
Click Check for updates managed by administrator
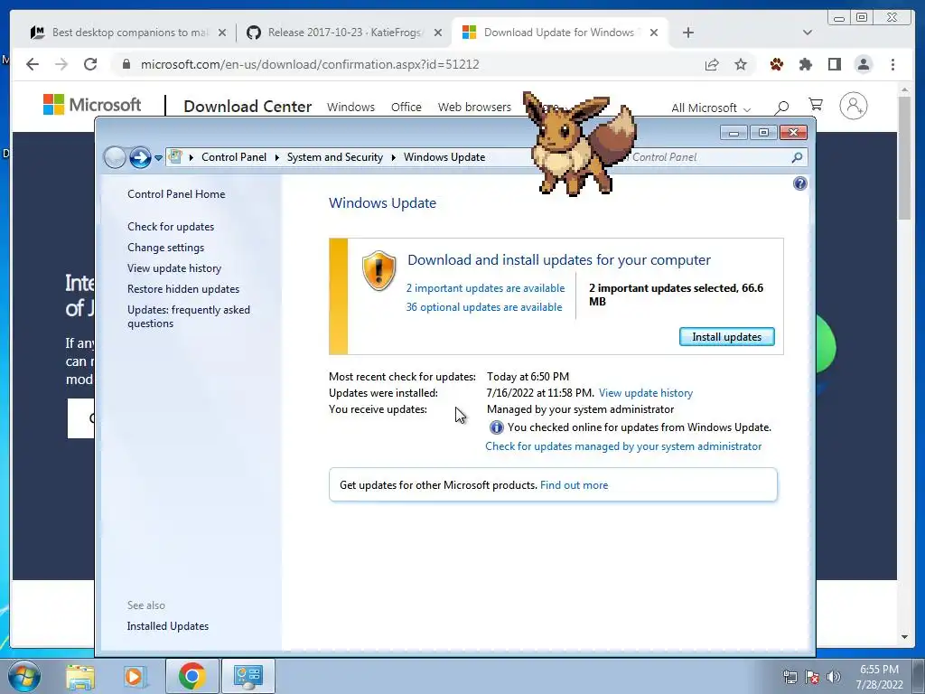point(623,446)
